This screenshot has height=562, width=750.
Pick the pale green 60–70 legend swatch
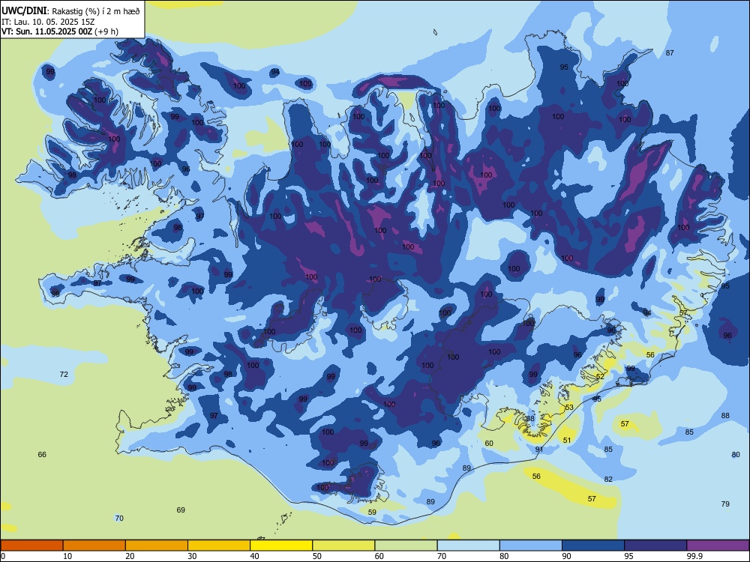click(x=406, y=546)
